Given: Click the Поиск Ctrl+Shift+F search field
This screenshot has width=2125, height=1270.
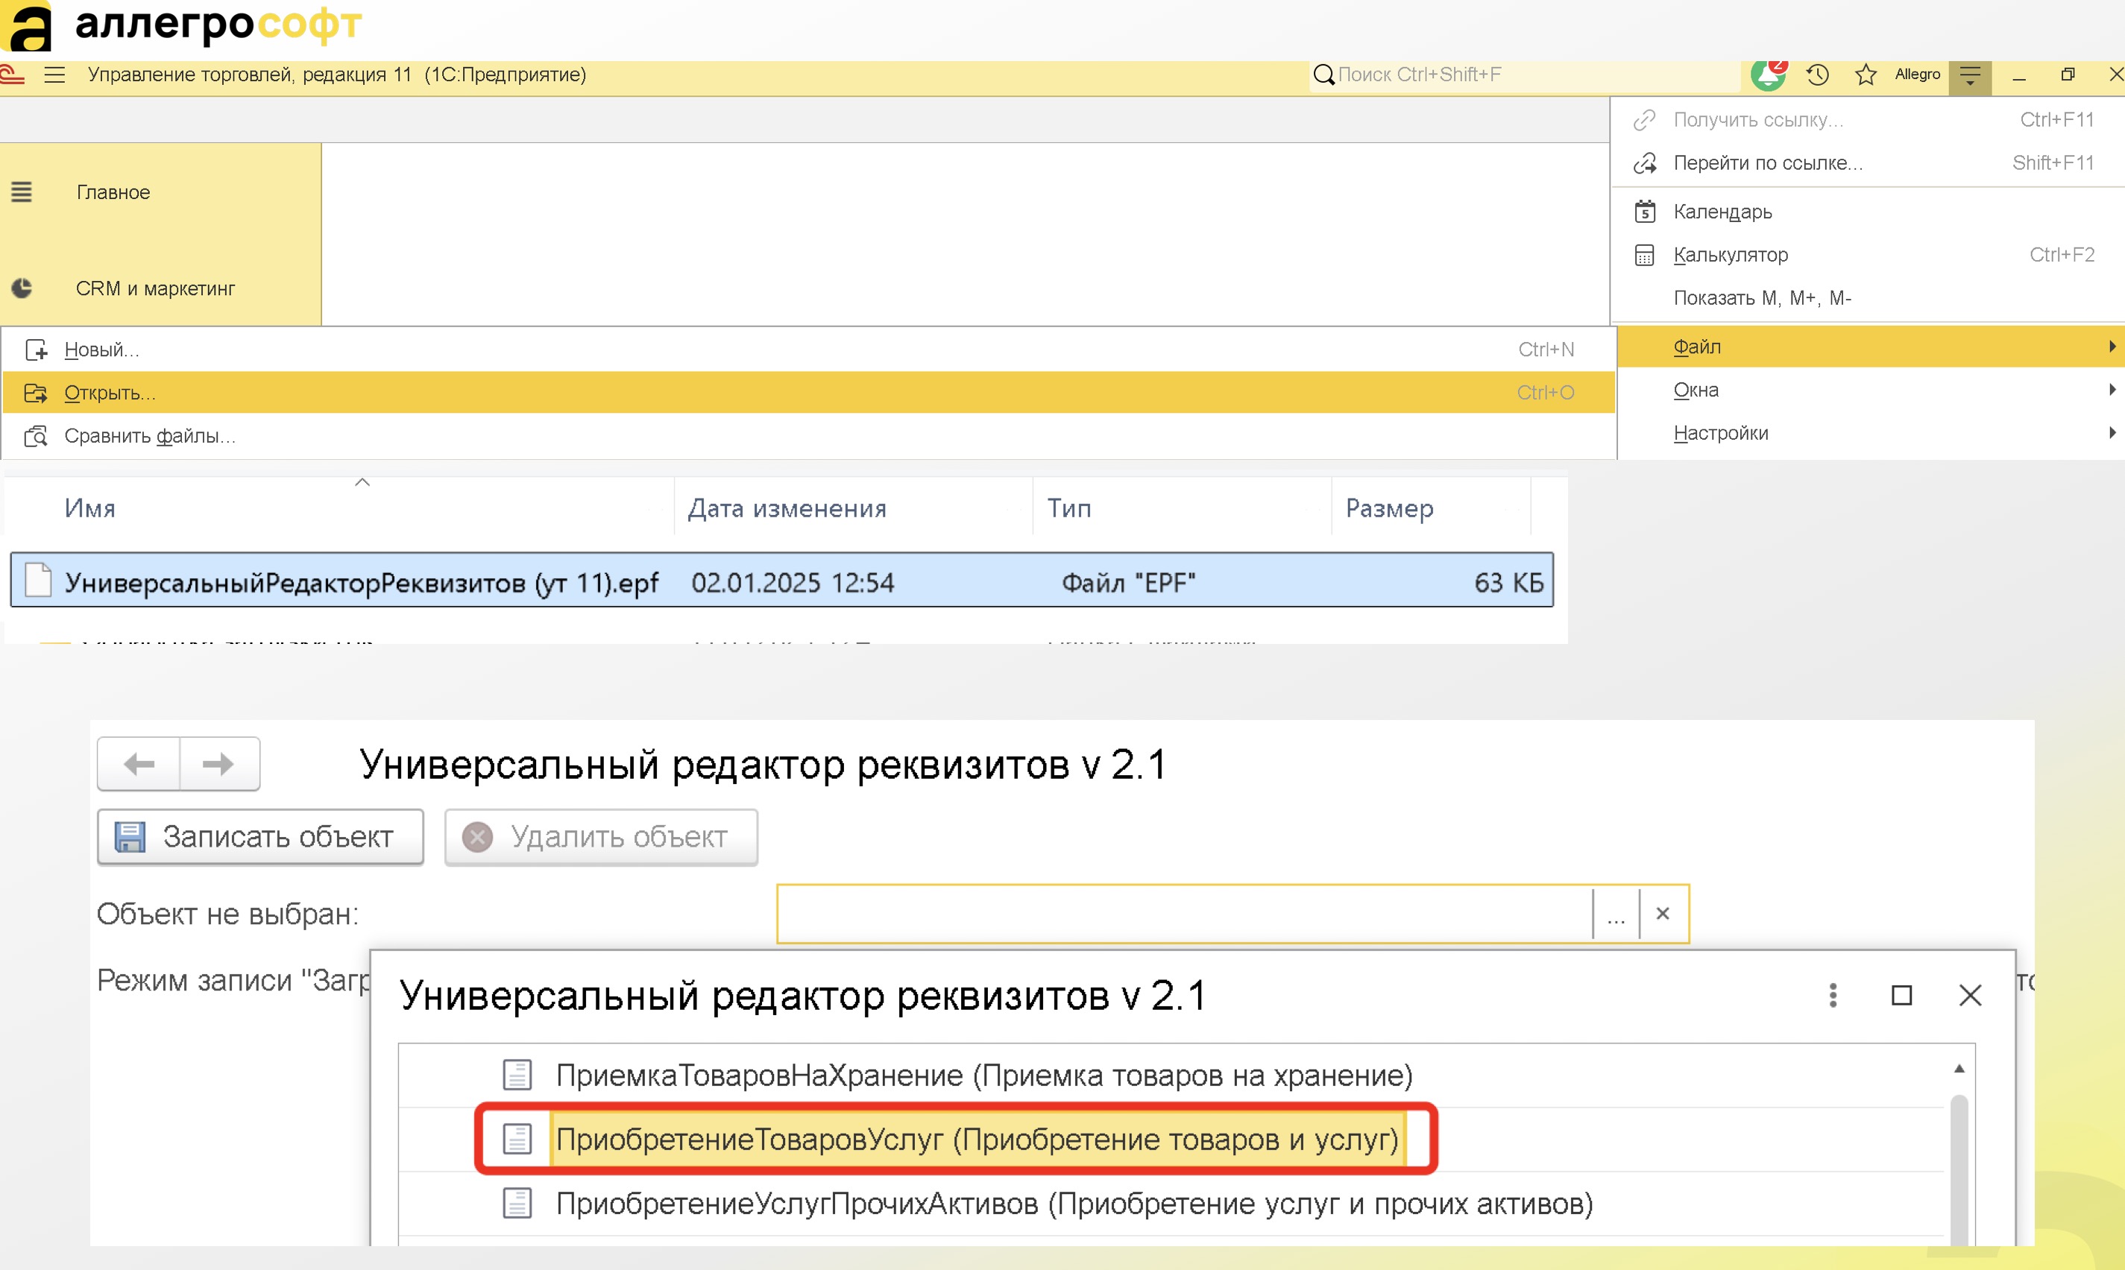Looking at the screenshot, I should tap(1524, 75).
